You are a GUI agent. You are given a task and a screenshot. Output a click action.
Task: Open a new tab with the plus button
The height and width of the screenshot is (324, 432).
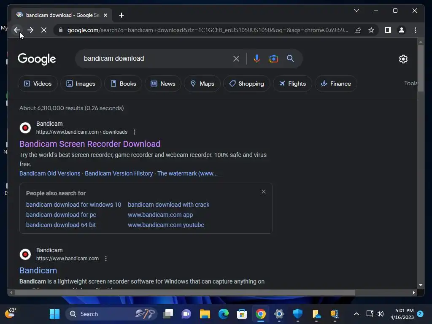click(121, 15)
